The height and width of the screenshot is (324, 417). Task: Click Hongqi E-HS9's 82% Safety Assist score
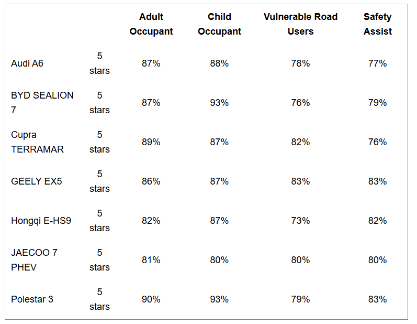tap(377, 221)
